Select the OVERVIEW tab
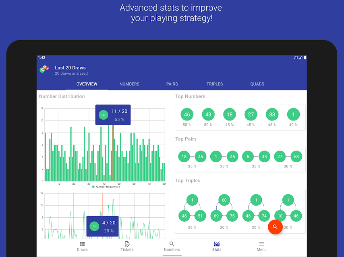Screen dimensions: 344x257 click(87, 84)
